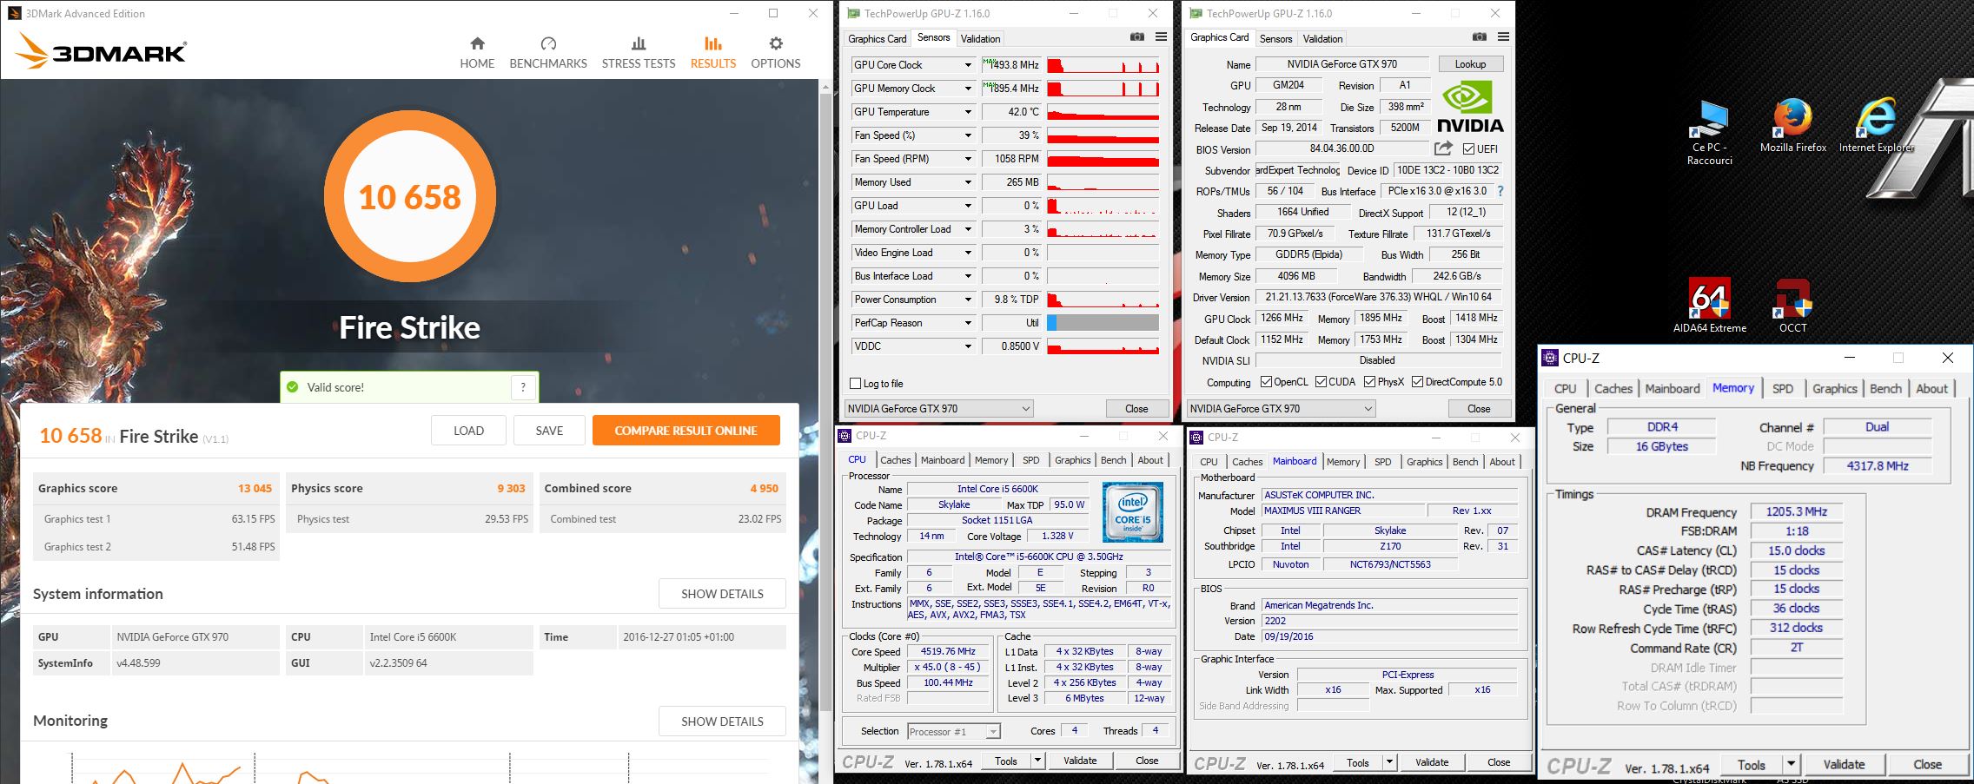Click the Lookup button in GPU-Z

(x=1470, y=64)
